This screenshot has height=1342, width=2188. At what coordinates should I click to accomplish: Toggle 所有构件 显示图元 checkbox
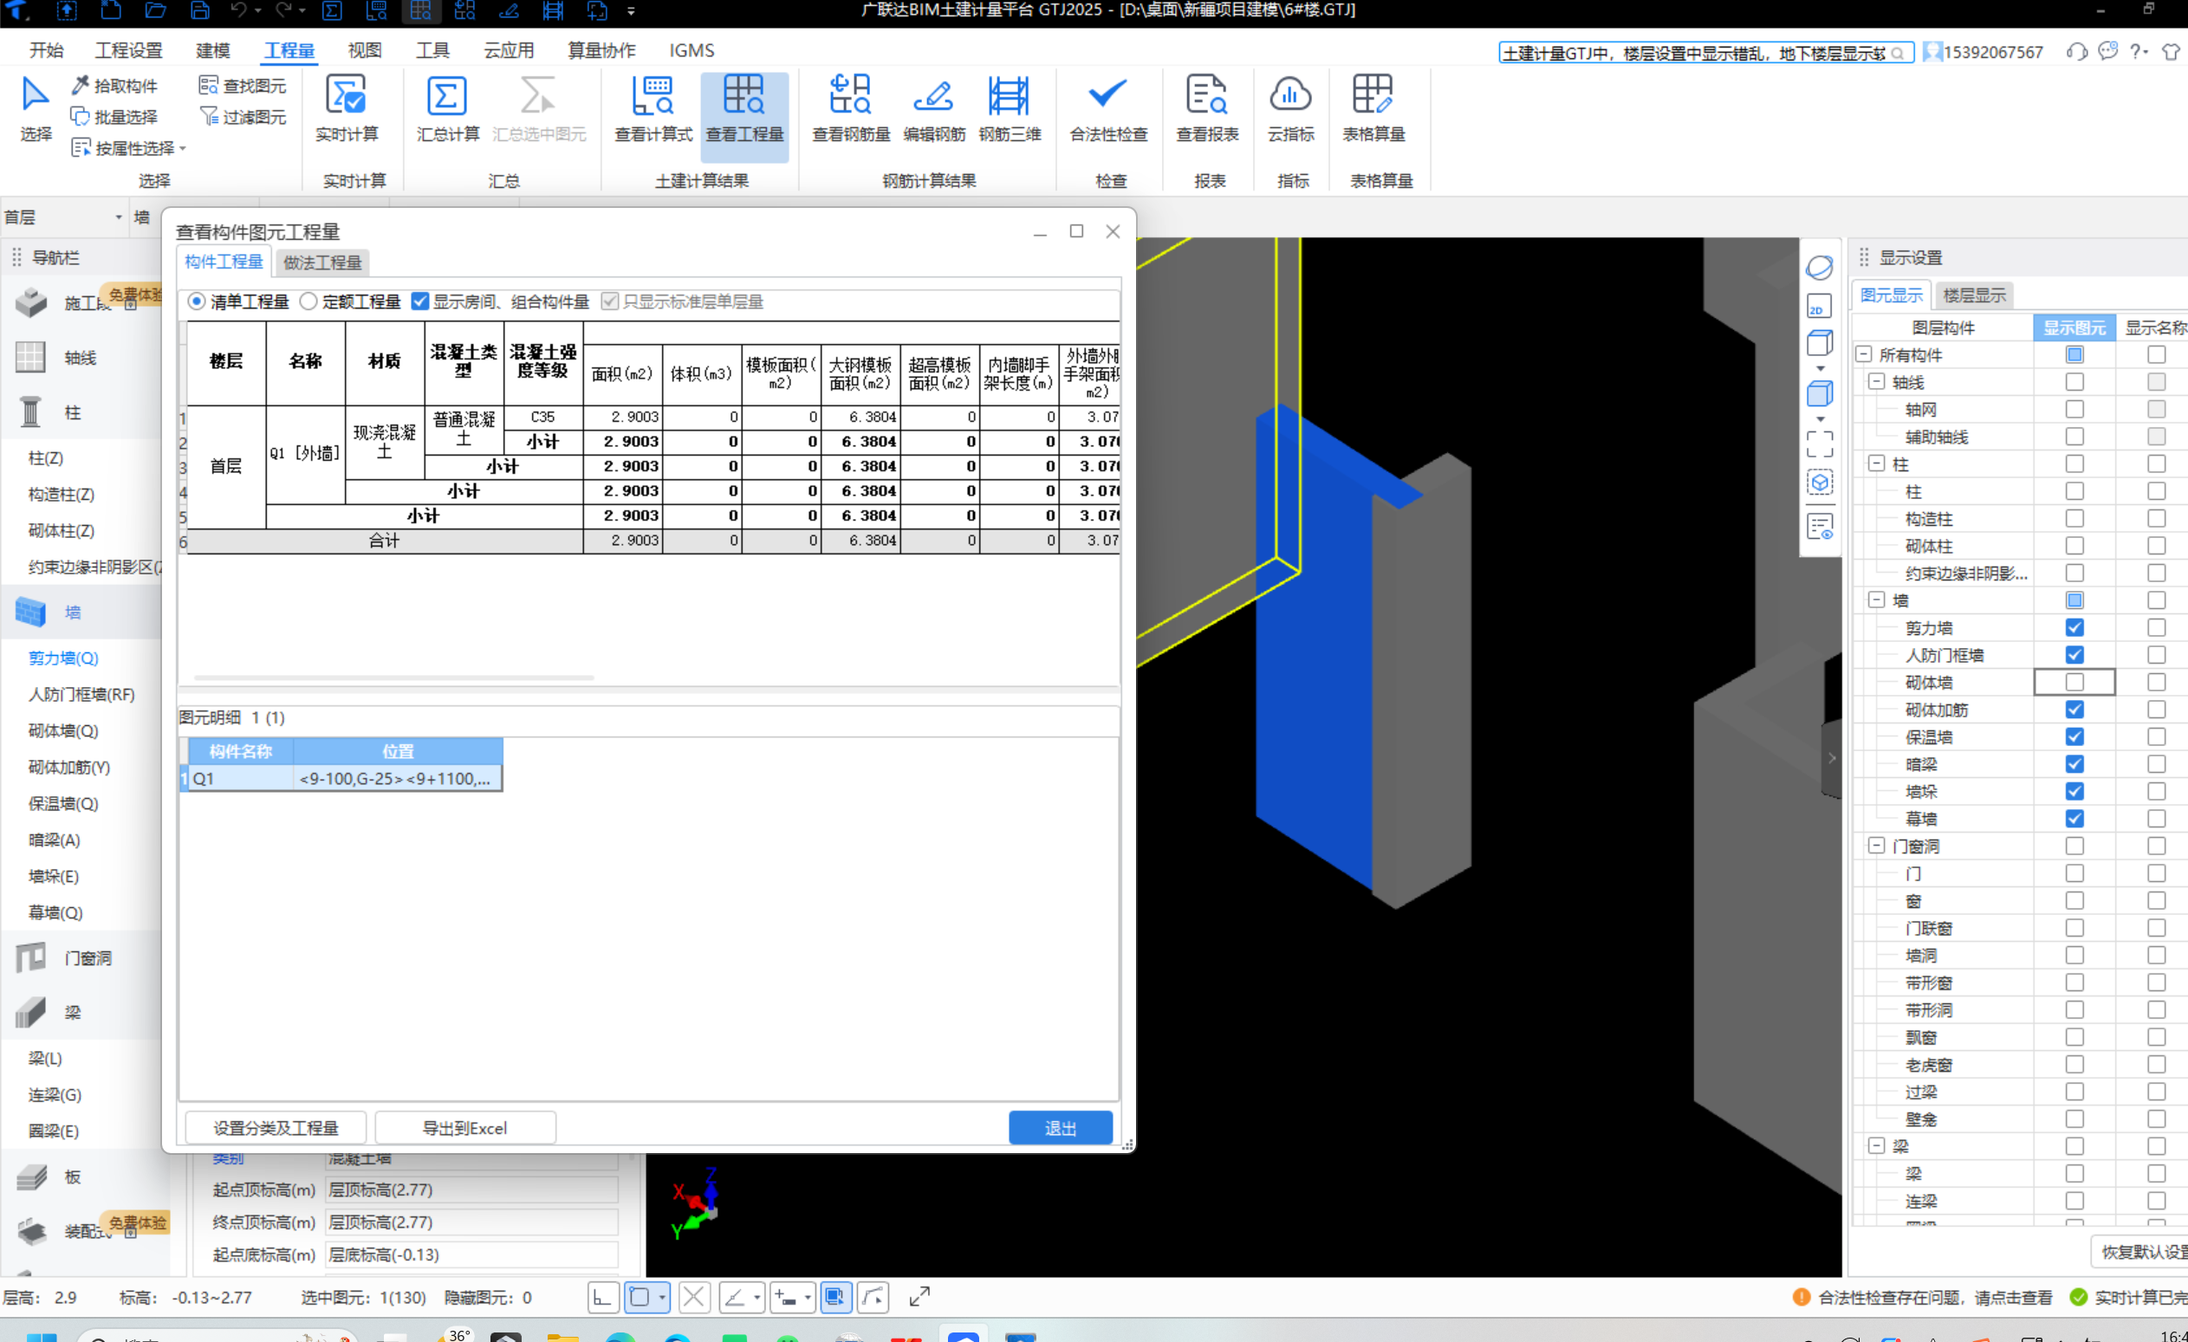pos(2074,354)
